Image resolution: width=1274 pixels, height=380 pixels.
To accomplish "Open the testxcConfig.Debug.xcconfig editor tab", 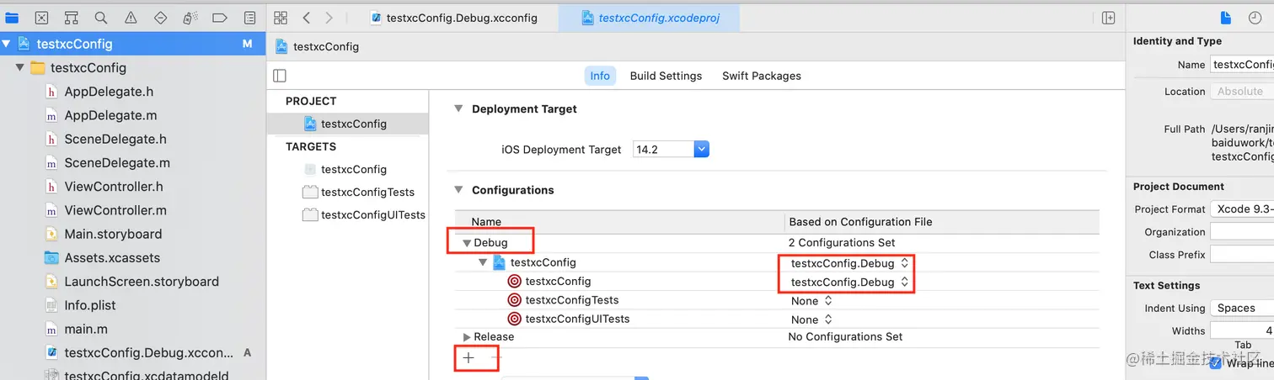I will (461, 18).
